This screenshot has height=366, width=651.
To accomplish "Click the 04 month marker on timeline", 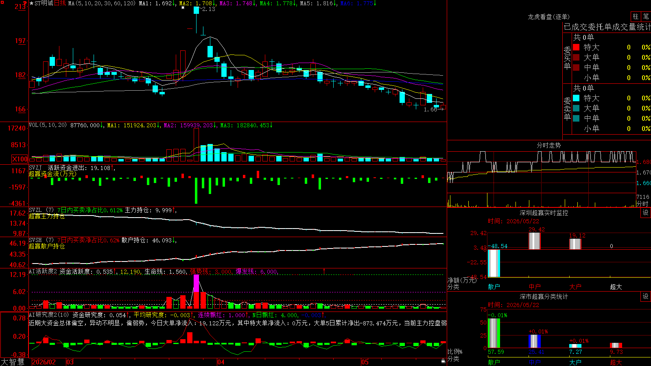I will click(x=221, y=362).
